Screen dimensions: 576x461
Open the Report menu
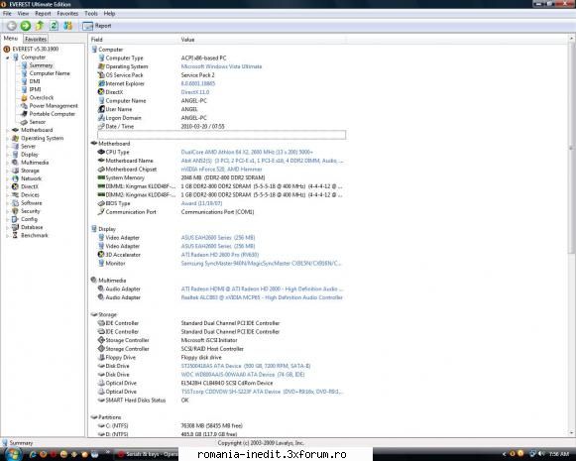43,14
